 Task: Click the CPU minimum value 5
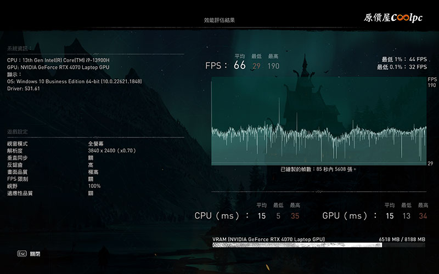(x=278, y=216)
